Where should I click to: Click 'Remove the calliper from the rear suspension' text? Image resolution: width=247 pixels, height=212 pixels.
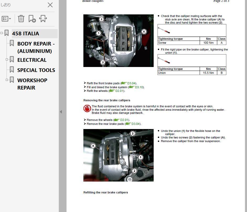coord(191,141)
